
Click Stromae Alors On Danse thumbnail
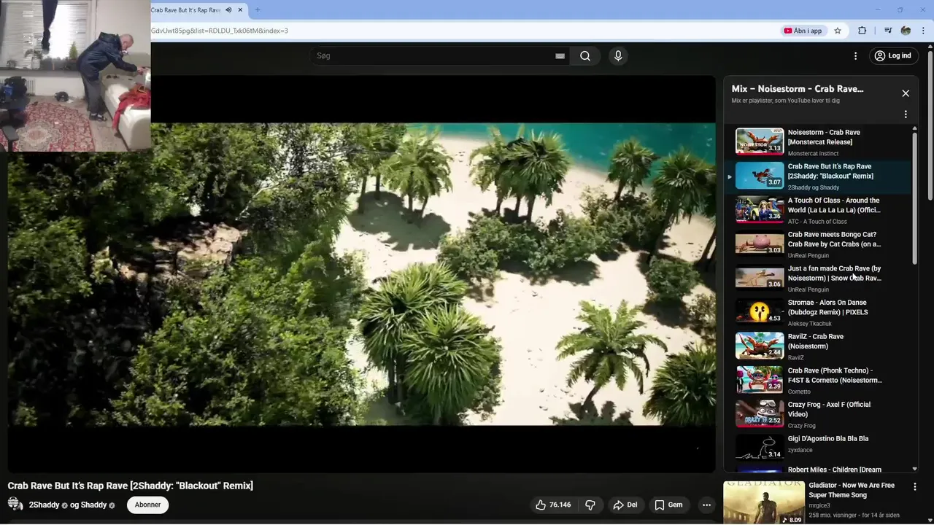coord(760,311)
